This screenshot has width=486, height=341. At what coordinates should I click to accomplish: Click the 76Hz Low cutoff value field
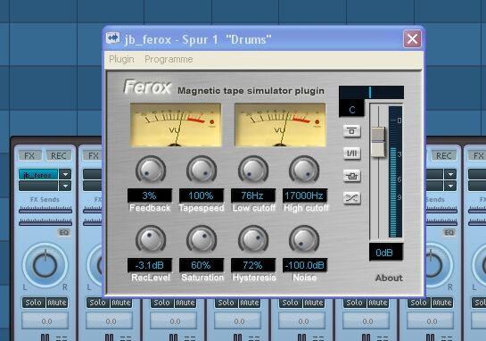(x=253, y=195)
